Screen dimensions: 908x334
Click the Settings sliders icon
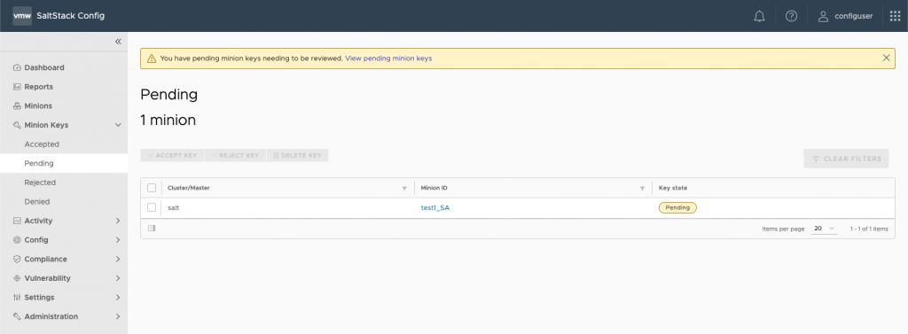17,297
